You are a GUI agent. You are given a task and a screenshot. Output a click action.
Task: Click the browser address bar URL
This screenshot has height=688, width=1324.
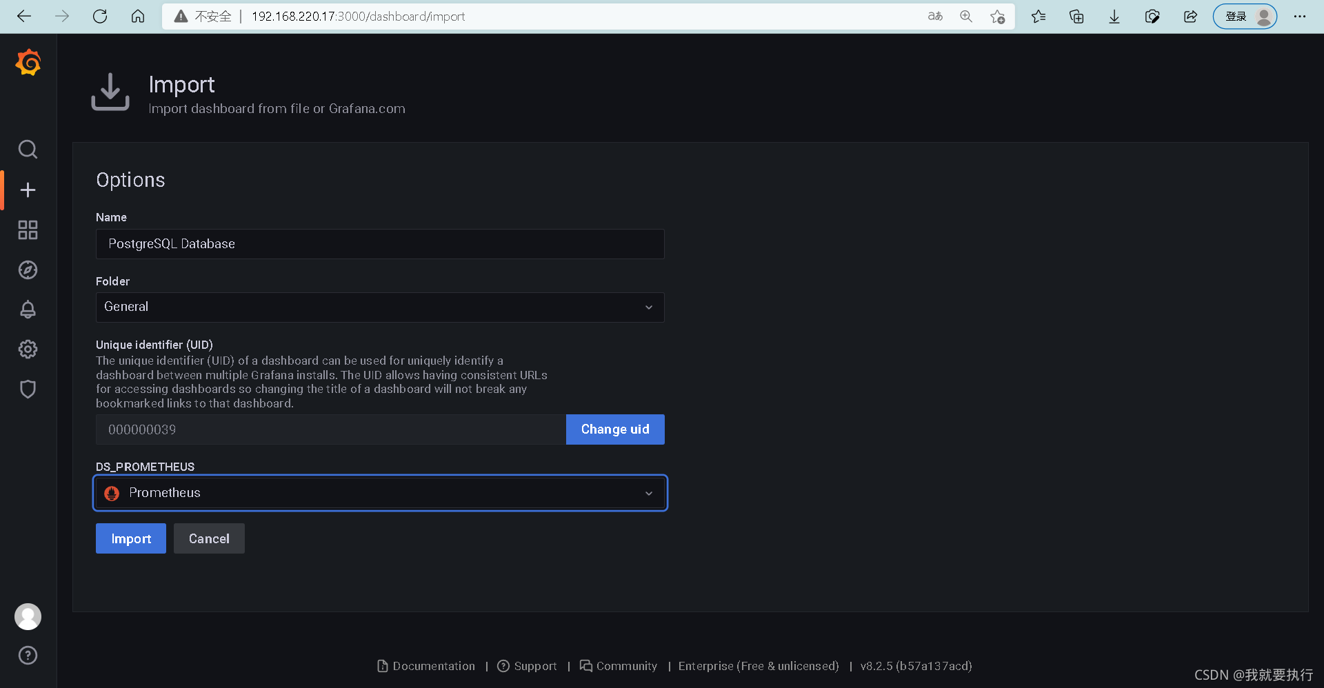358,16
